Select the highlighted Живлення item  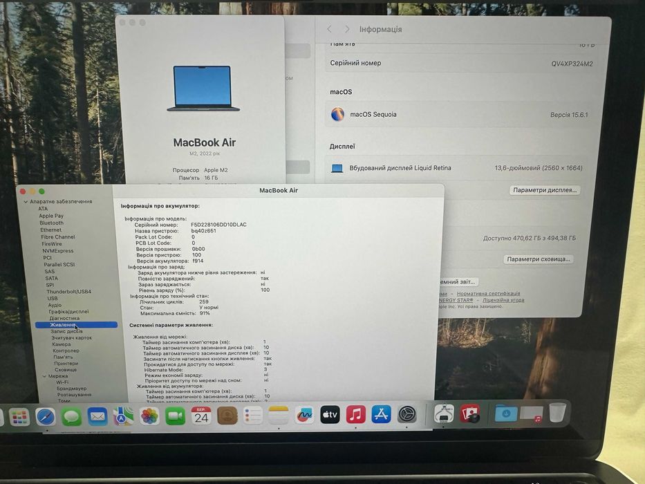click(77, 325)
